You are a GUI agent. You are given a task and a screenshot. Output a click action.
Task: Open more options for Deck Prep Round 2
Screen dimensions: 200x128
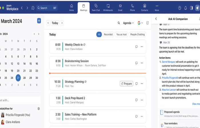click(142, 100)
